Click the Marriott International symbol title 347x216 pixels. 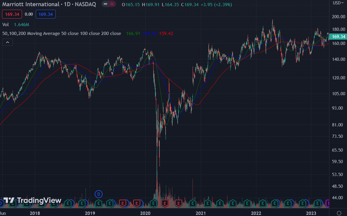[31, 4]
